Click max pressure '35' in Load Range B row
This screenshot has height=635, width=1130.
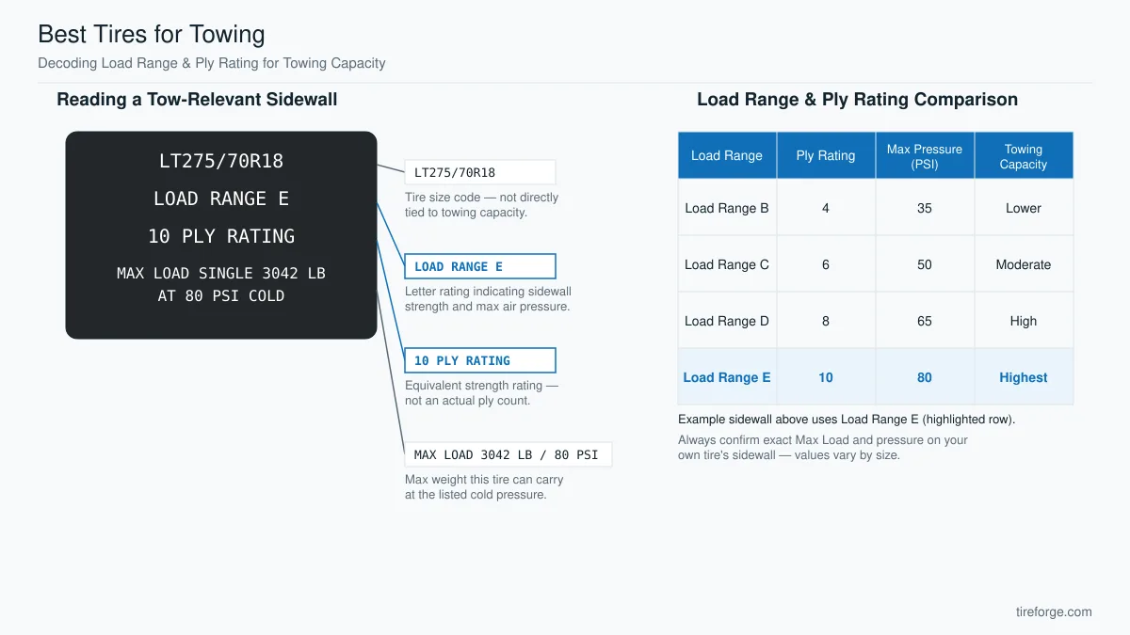925,208
